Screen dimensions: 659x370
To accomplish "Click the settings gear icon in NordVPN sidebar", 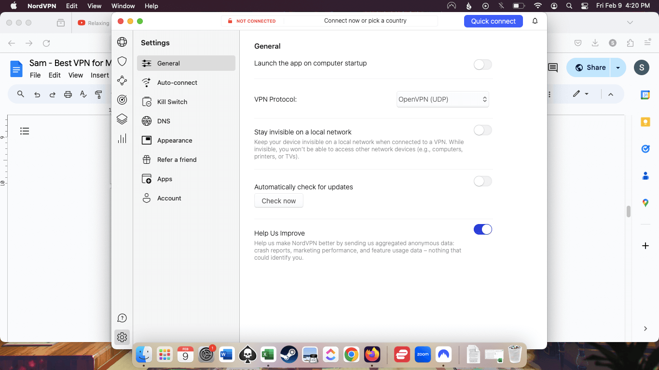I will 122,337.
